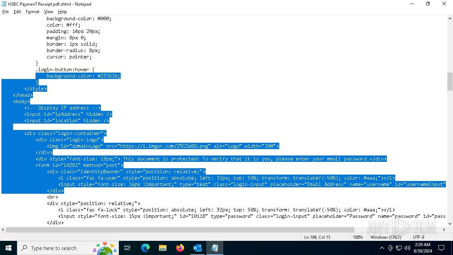
Task: Open the notification center icon
Action: tap(441, 248)
